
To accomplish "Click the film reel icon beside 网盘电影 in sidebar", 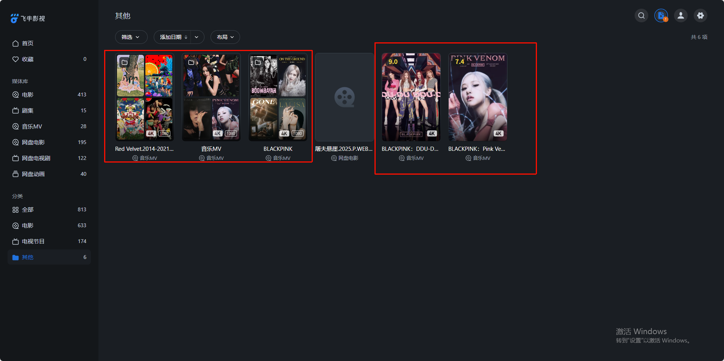I will (x=16, y=143).
